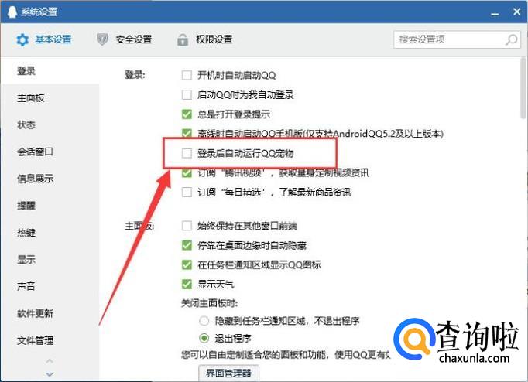This screenshot has height=382, width=528.
Task: Click the 关闭主面板时 label
Action: point(209,303)
